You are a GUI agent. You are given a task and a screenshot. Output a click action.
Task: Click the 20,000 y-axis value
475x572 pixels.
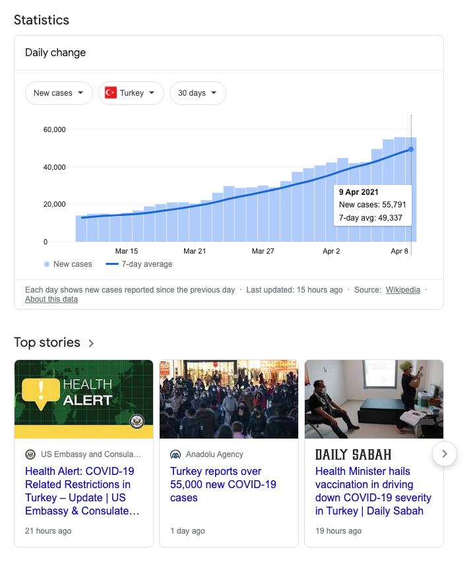[x=54, y=204]
